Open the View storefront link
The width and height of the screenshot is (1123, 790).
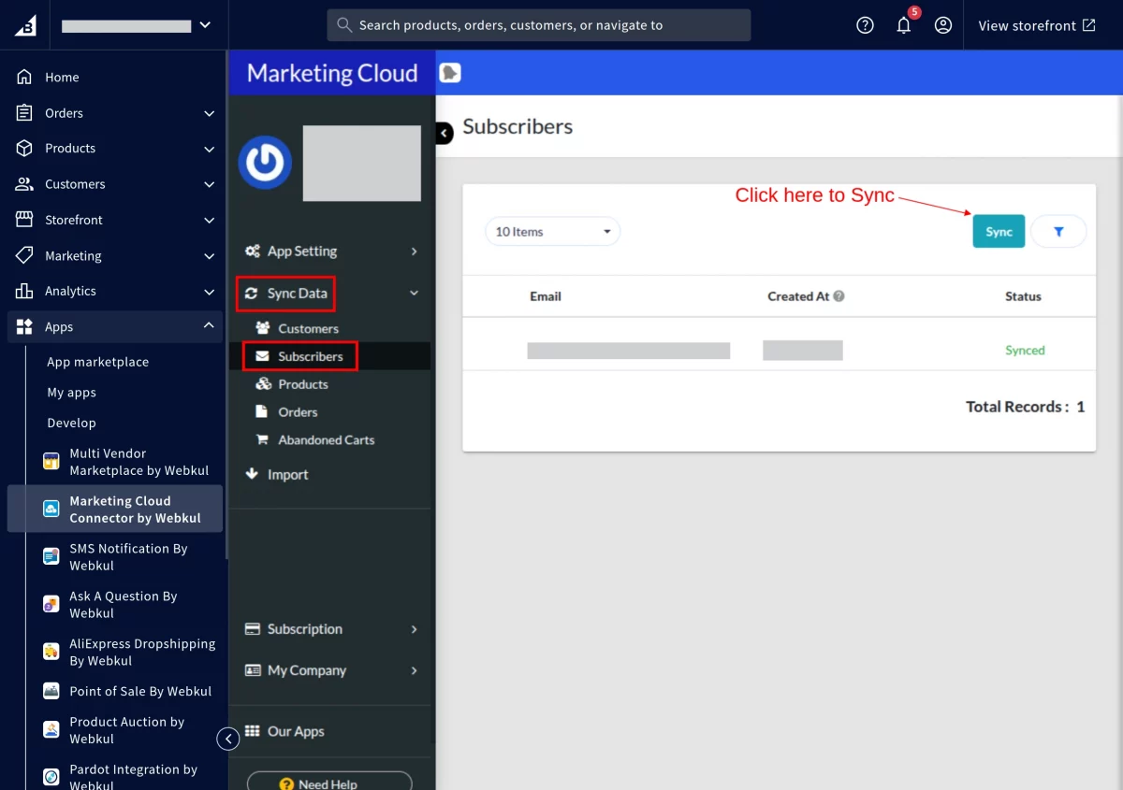point(1037,25)
